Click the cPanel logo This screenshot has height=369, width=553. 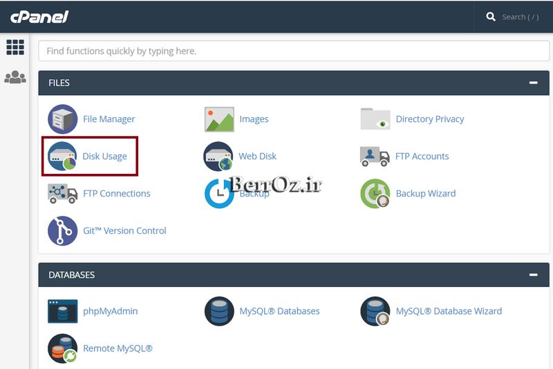[39, 17]
